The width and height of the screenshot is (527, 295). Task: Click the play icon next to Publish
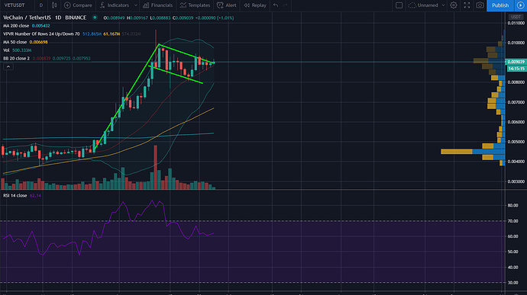(520, 5)
